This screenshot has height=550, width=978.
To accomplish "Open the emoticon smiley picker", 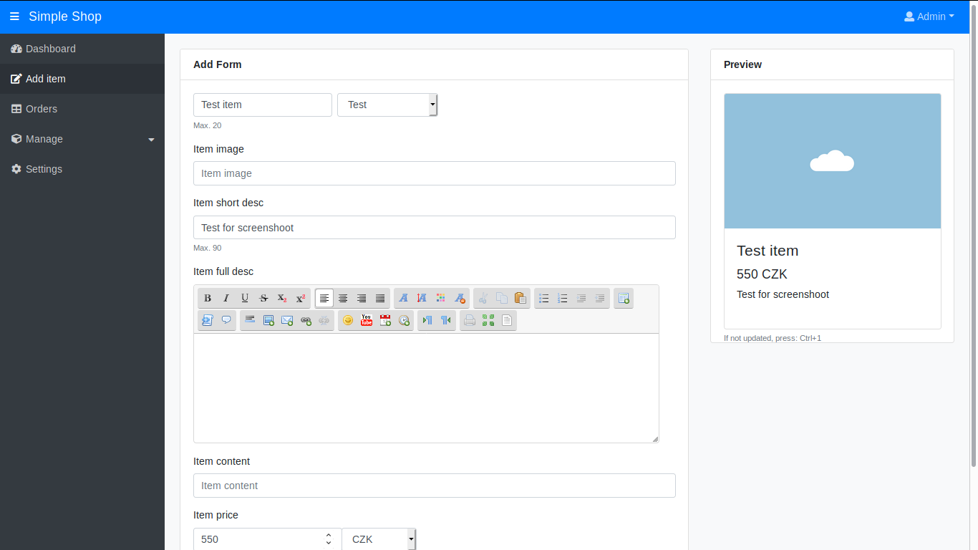I will 348,320.
